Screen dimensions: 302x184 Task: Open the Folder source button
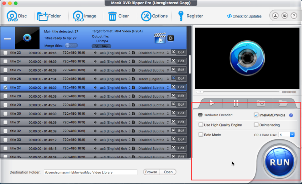pos(49,16)
